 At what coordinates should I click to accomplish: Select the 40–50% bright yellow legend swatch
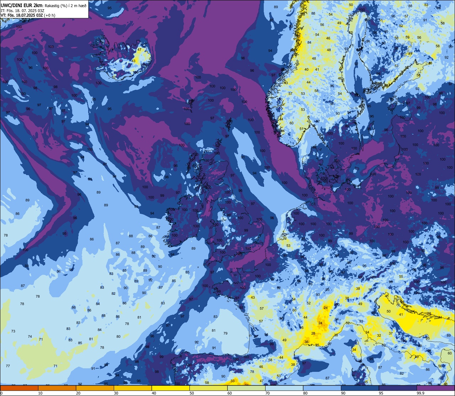click(171, 388)
